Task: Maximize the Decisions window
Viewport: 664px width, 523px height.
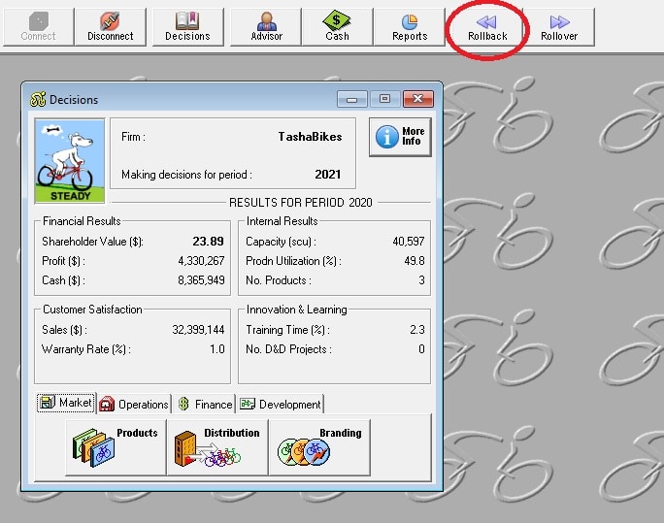Action: 384,99
